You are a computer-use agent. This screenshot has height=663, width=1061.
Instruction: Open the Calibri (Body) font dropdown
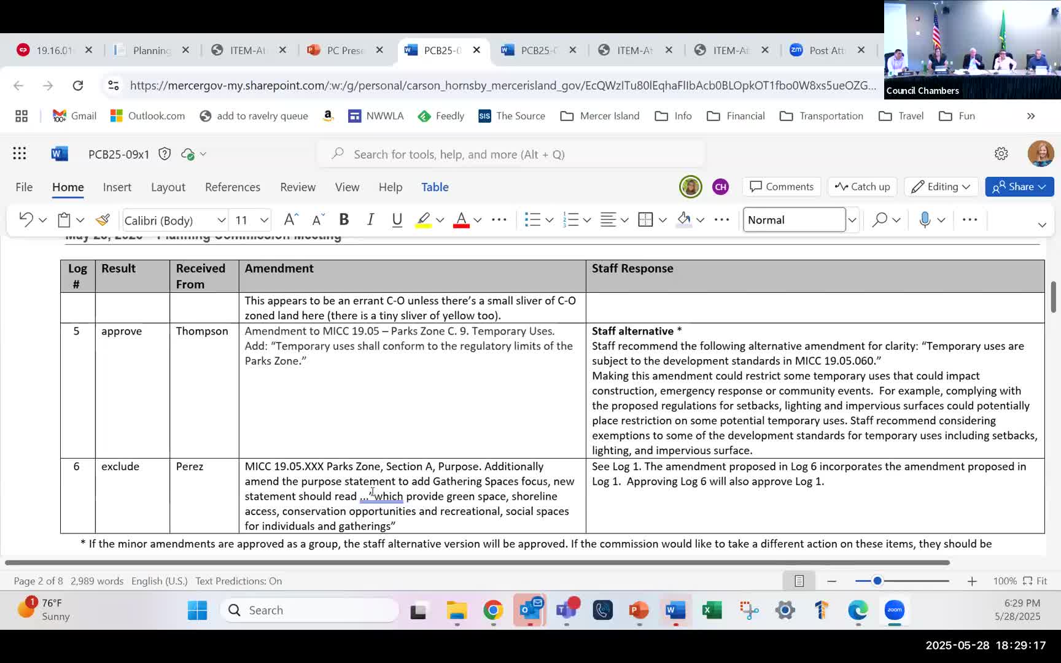175,220
